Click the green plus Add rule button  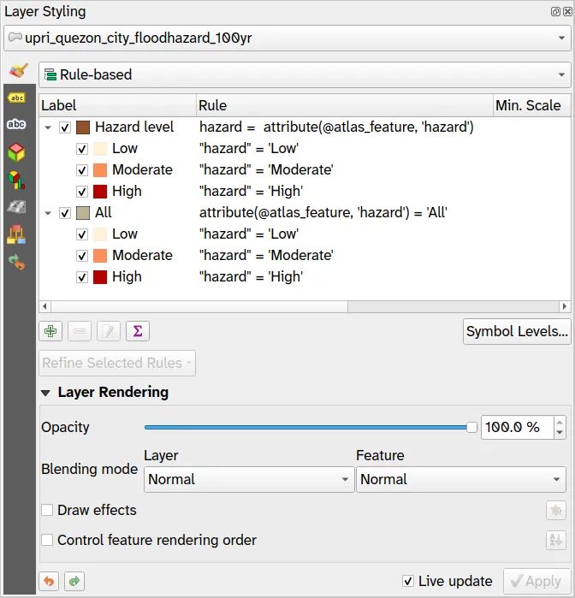(x=50, y=331)
